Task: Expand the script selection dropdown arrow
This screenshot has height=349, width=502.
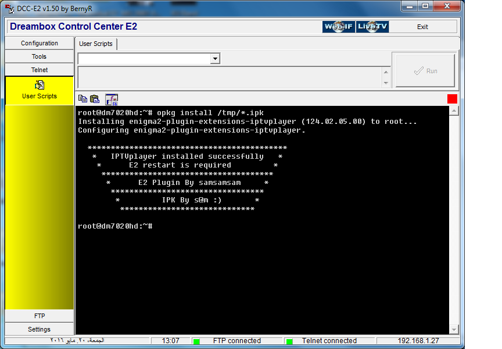Action: coord(215,59)
